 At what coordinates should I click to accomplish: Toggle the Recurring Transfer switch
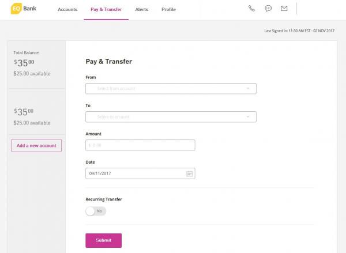[96, 211]
